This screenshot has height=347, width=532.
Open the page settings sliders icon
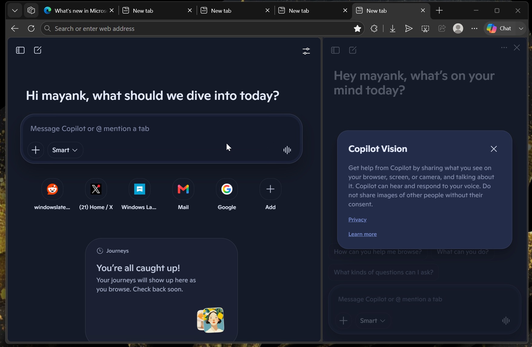pos(306,51)
